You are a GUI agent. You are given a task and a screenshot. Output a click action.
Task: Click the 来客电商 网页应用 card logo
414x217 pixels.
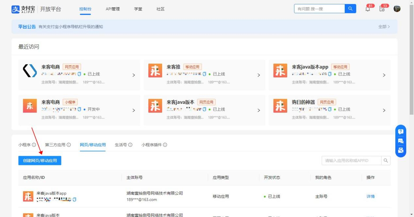[x=30, y=70]
